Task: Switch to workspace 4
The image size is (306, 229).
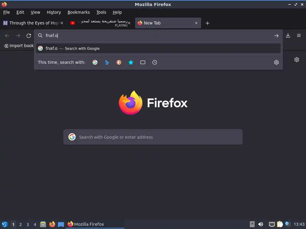Action: tap(35, 225)
